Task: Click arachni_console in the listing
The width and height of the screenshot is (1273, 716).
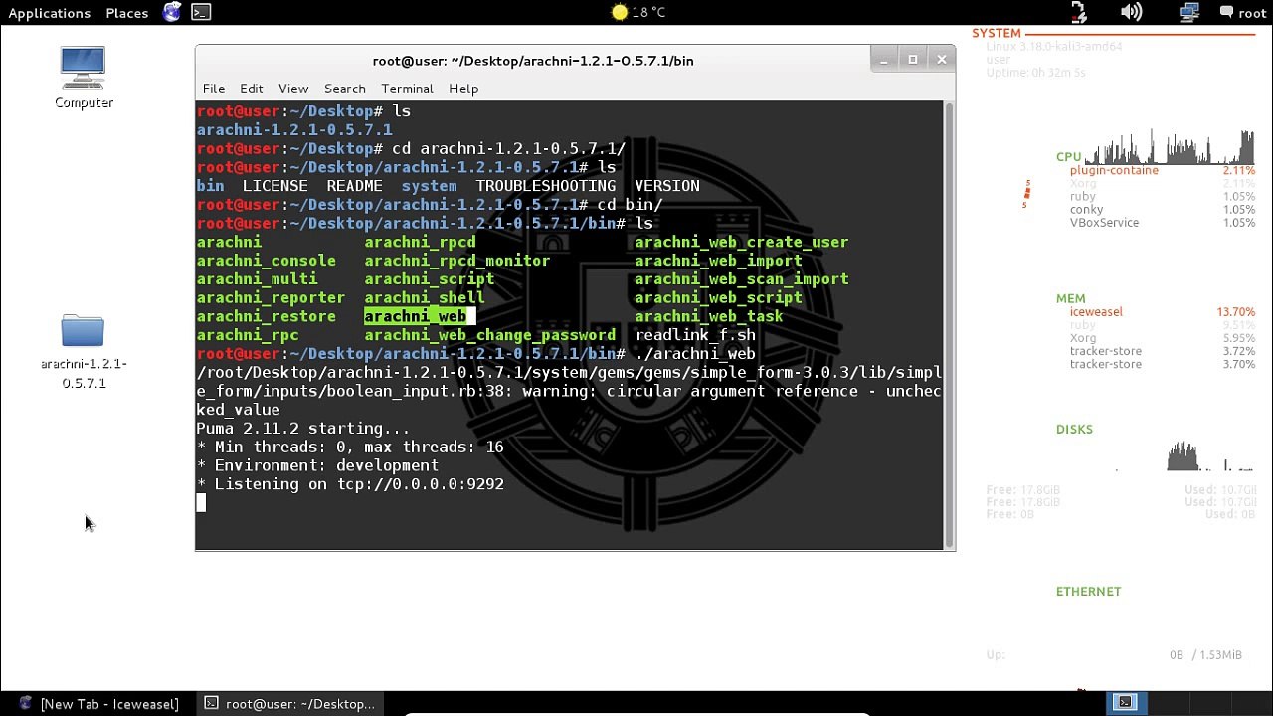Action: pyautogui.click(x=267, y=261)
